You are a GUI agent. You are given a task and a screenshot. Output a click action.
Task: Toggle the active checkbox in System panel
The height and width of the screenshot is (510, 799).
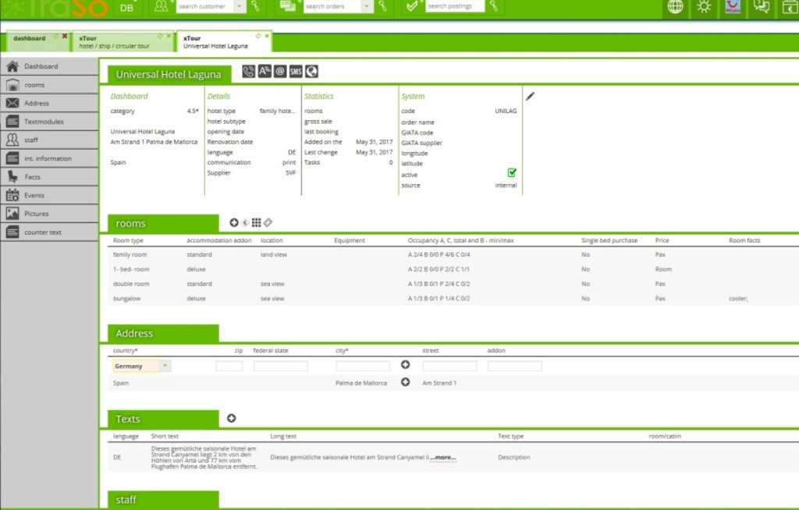(x=512, y=172)
